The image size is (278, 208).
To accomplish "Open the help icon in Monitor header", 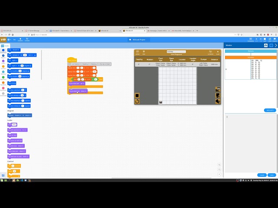I will point(271,45).
